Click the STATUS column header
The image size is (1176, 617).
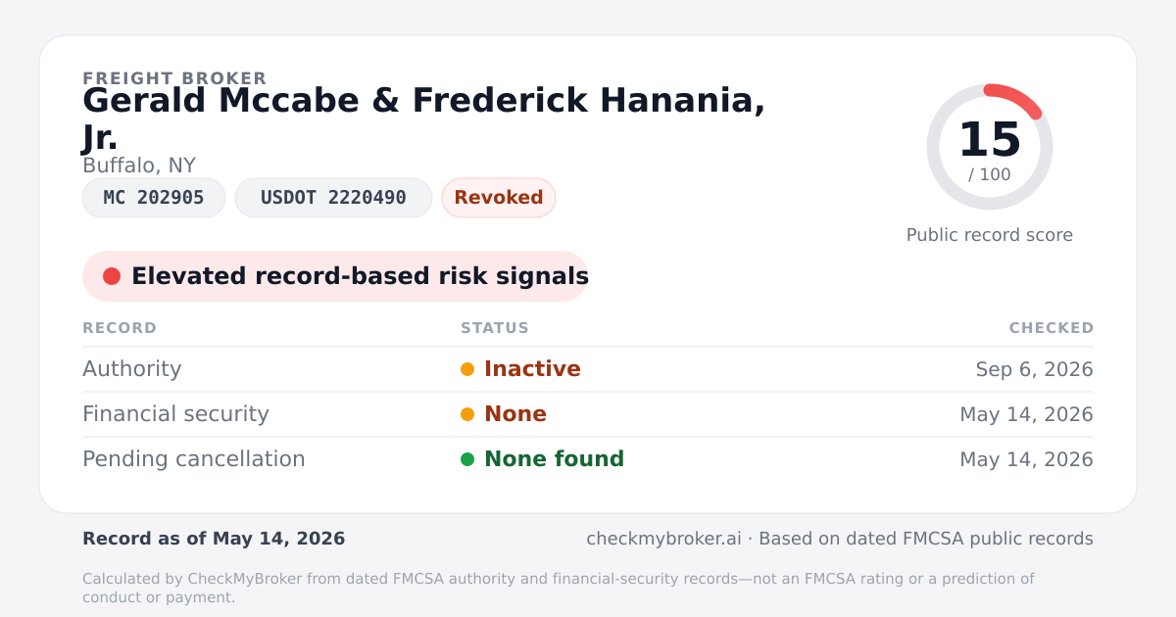(x=495, y=328)
